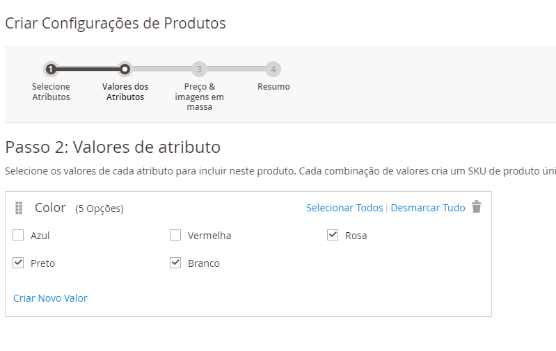The image size is (556, 351).
Task: Jump to step 3 circle indicator
Action: (199, 69)
